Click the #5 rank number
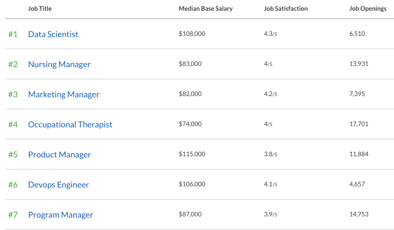This screenshot has height=230, width=394. (13, 155)
